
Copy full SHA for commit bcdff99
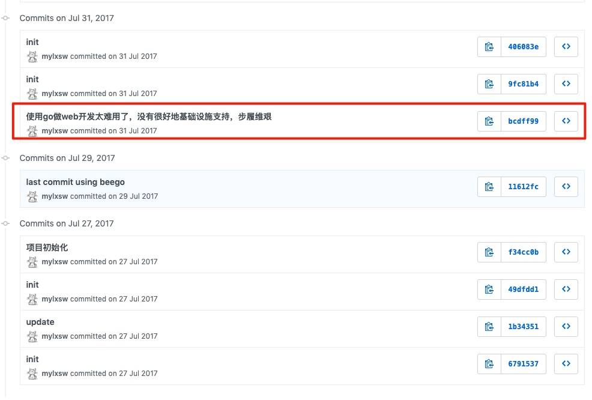tap(489, 121)
